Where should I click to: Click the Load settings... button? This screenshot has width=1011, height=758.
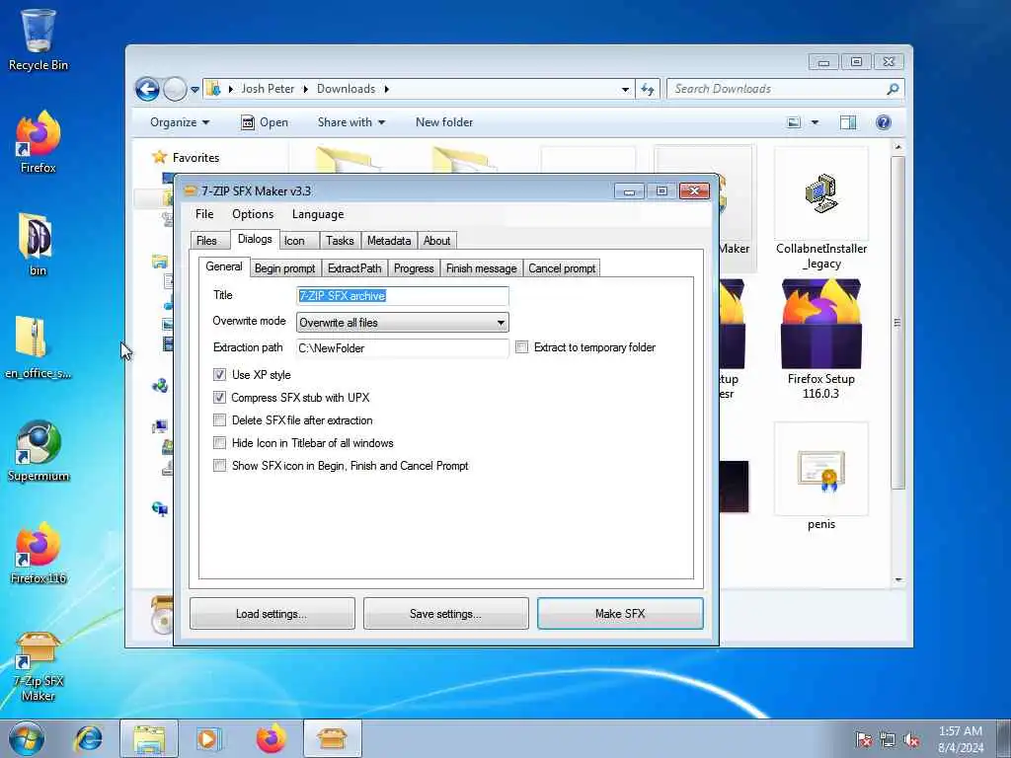coord(272,614)
